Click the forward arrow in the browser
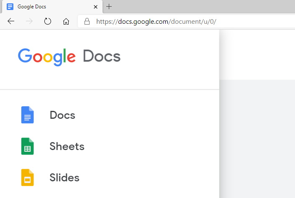The height and width of the screenshot is (198, 295). tap(29, 22)
